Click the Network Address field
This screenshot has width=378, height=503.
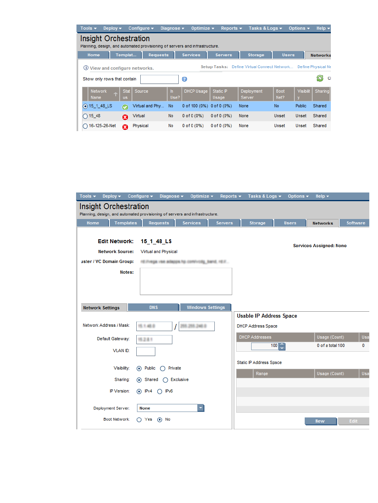click(x=155, y=326)
